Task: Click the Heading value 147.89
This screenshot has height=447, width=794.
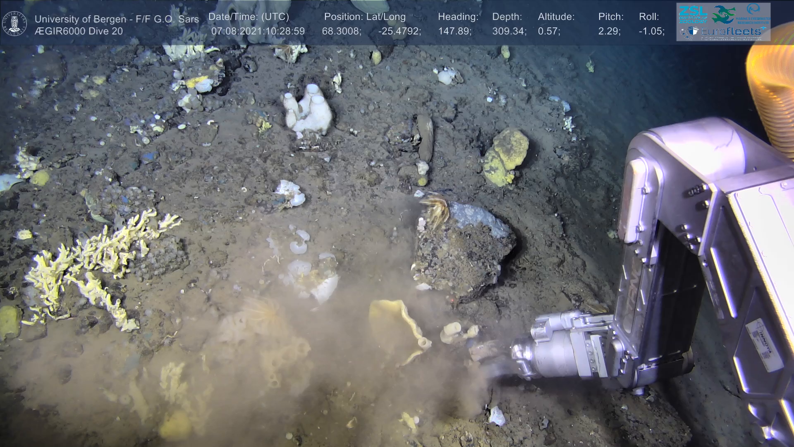Action: coord(454,31)
